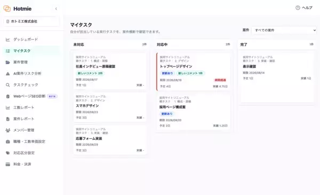Open ダッシュボード in the sidebar
The height and width of the screenshot is (195, 320).
click(x=31, y=39)
